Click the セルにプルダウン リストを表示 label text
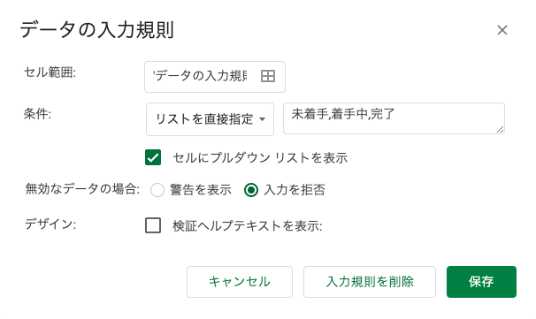536x319 pixels. tap(260, 158)
